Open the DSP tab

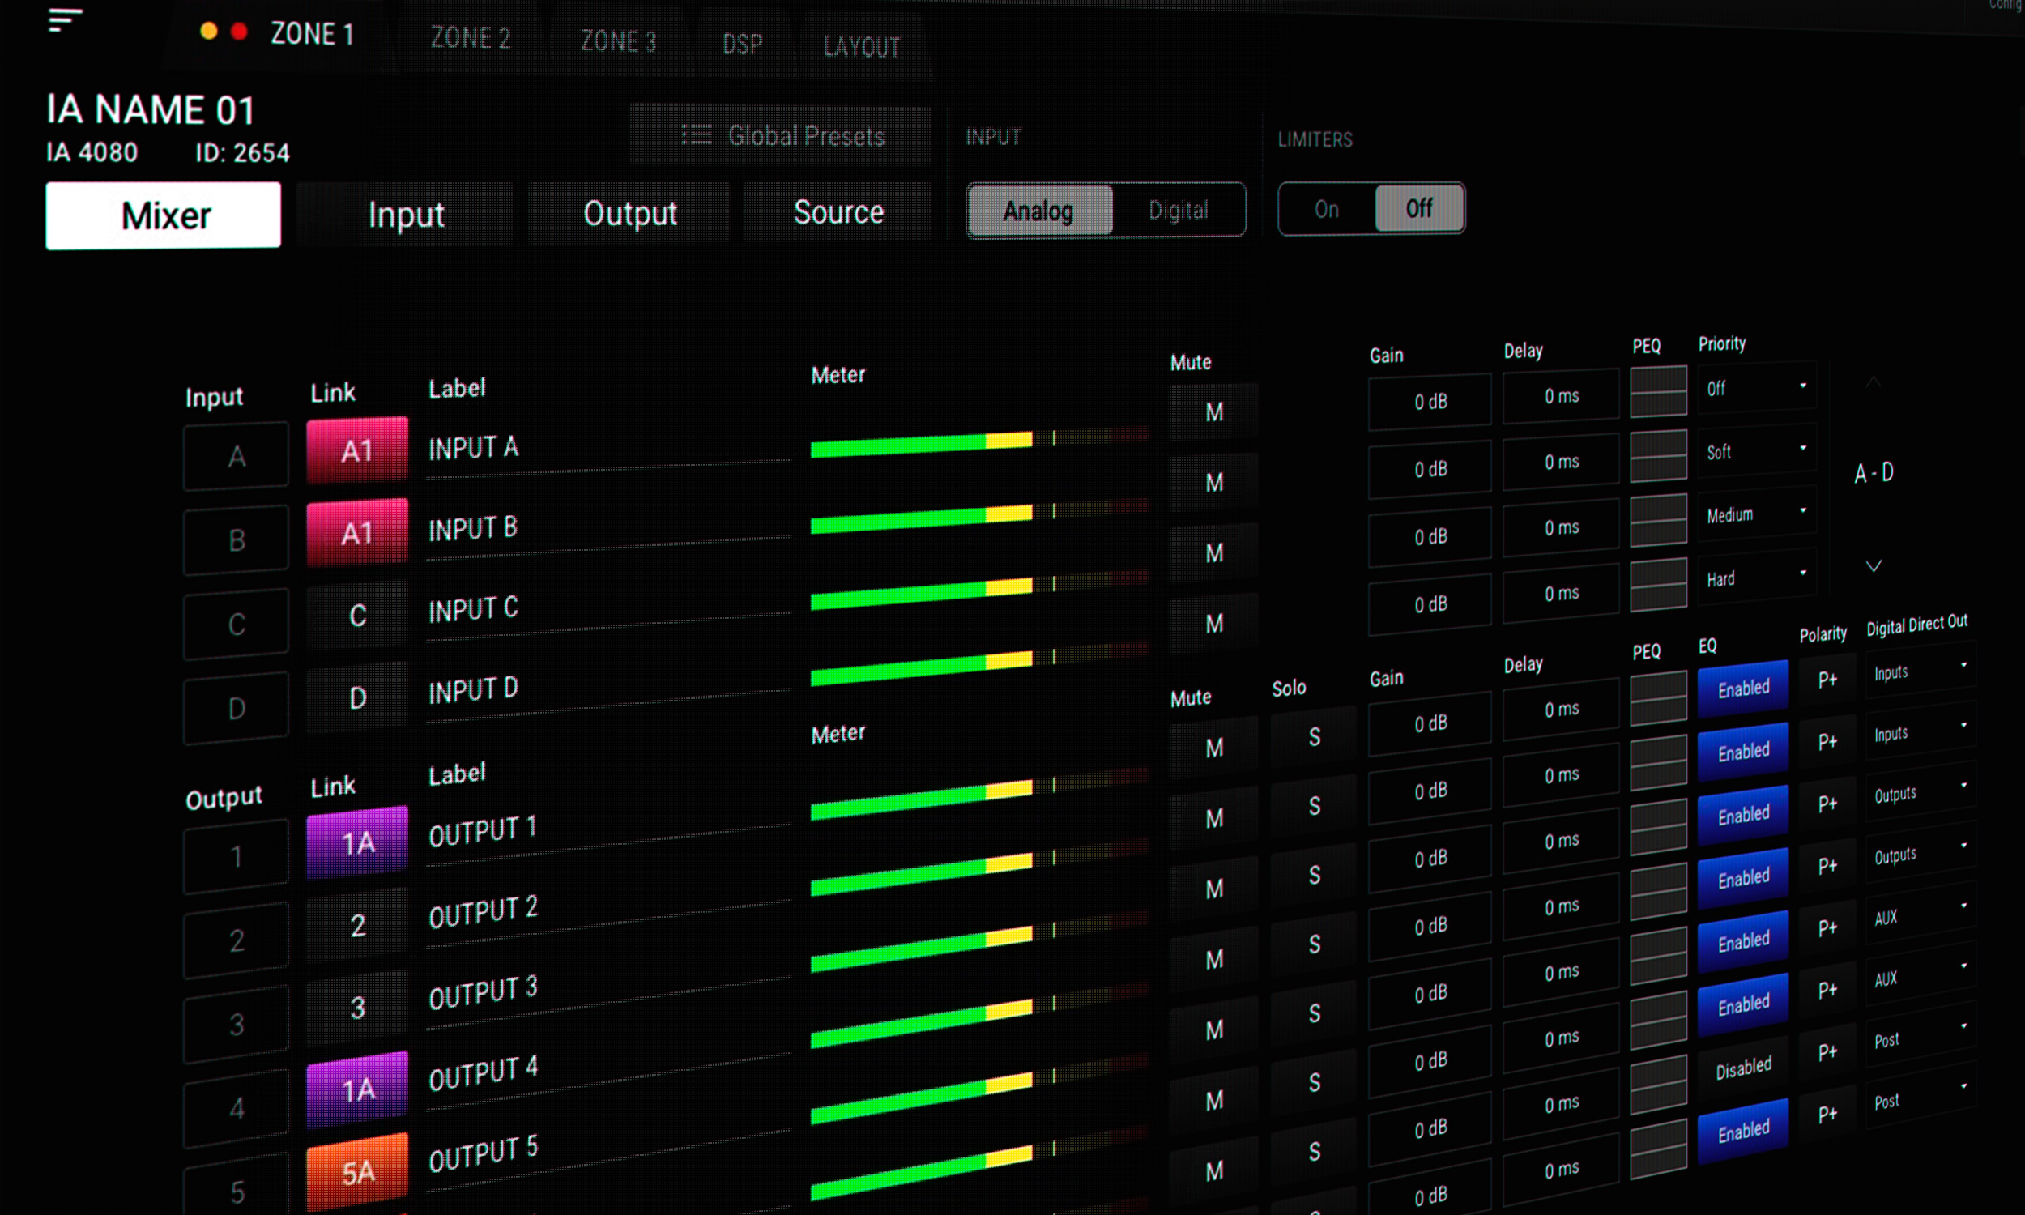(x=743, y=45)
